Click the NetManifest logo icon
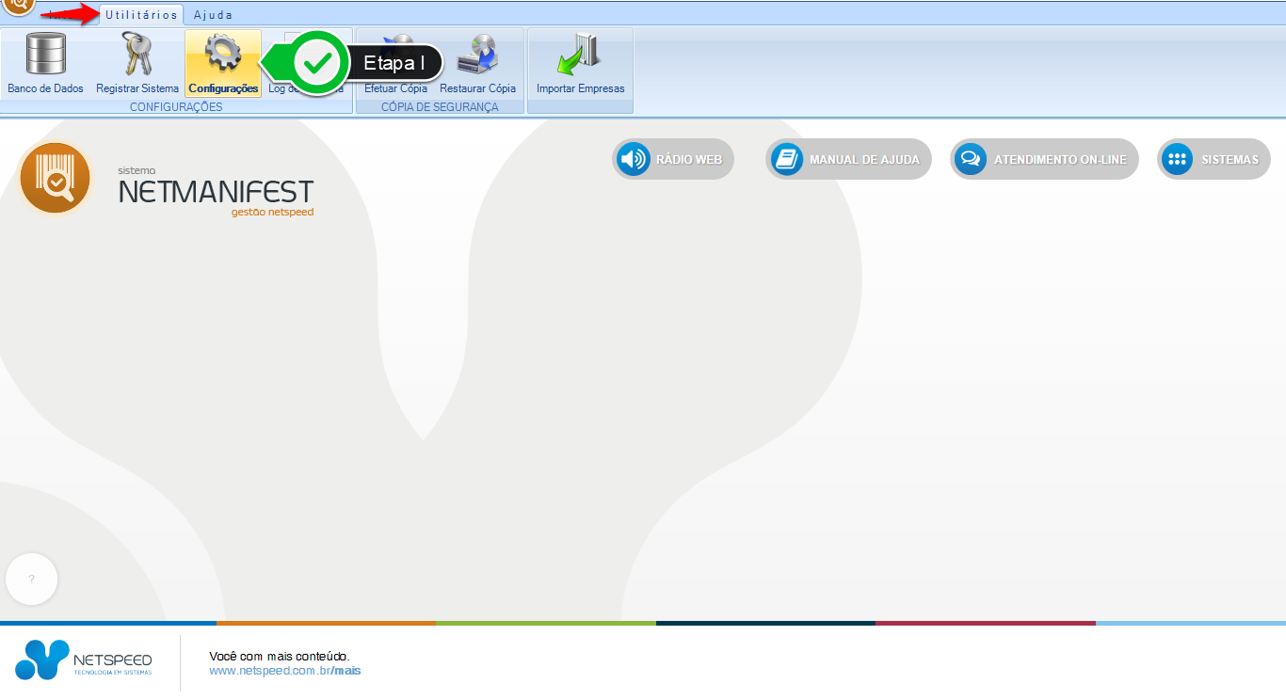This screenshot has width=1286, height=699. pos(56,177)
